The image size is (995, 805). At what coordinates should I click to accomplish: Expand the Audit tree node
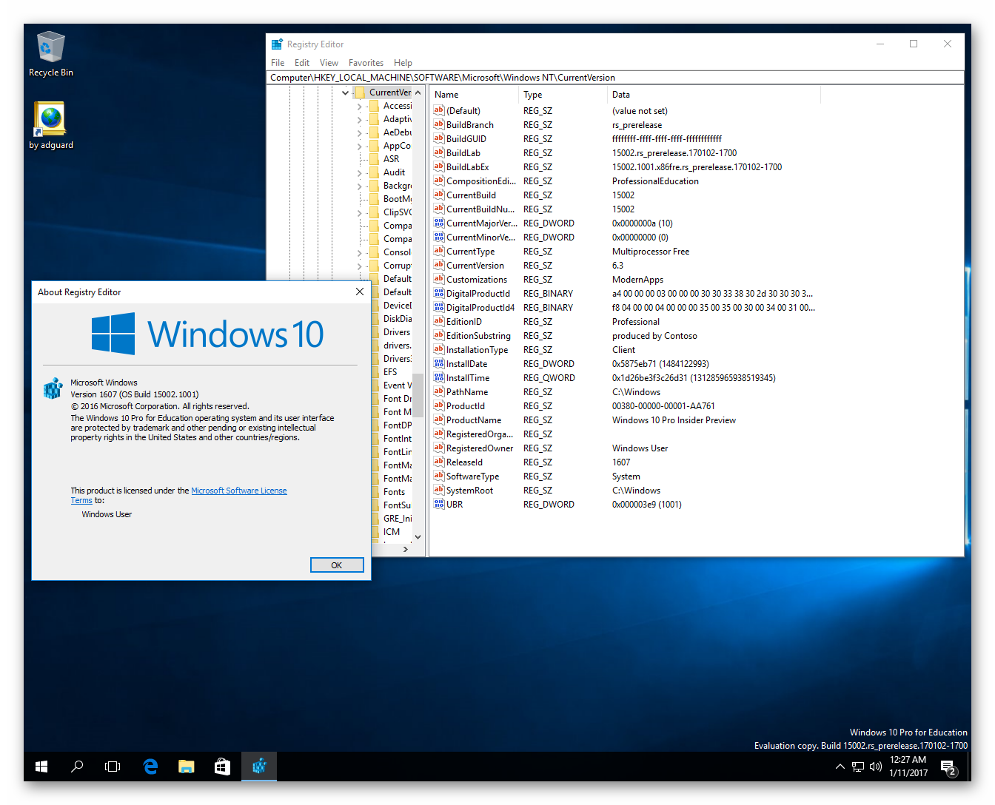click(360, 173)
